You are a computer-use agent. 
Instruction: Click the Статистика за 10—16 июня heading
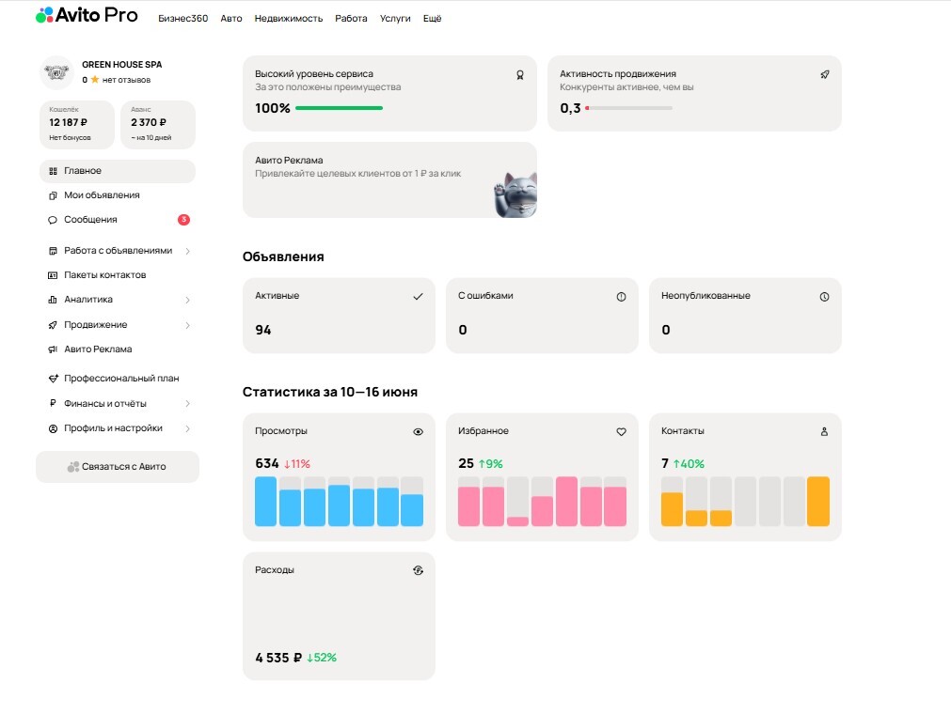330,393
